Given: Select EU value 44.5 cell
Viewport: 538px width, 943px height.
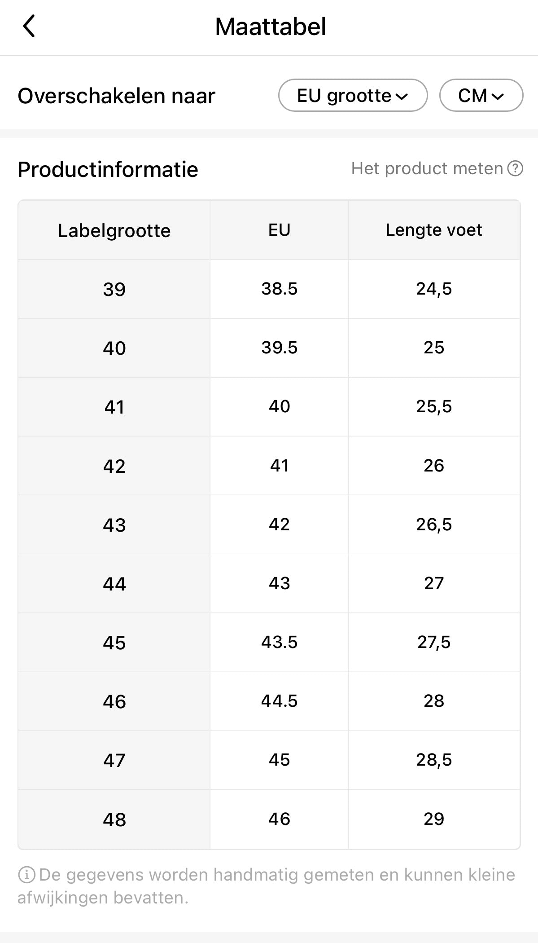Looking at the screenshot, I should [279, 701].
